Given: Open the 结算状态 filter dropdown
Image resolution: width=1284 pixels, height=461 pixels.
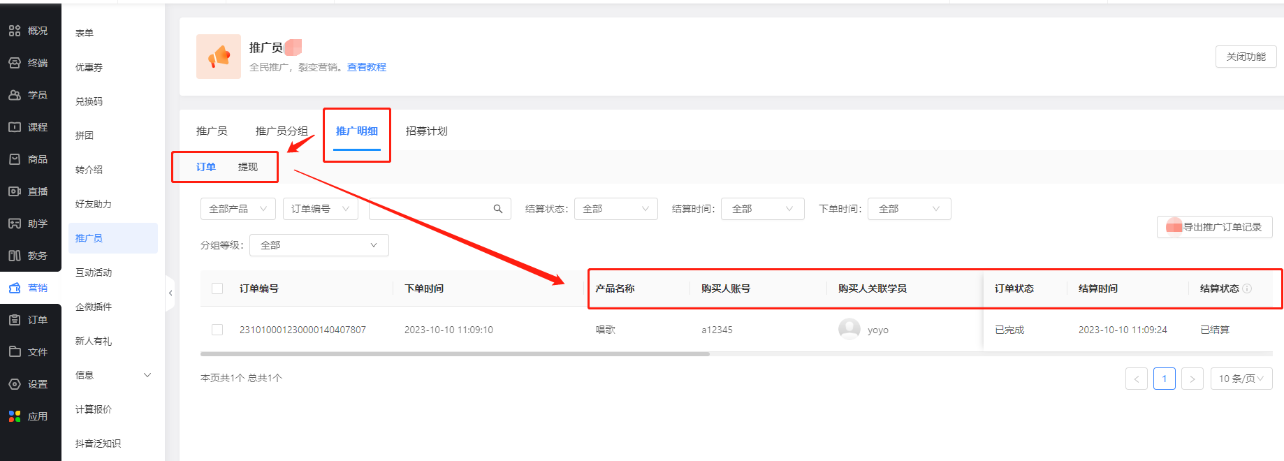Looking at the screenshot, I should [x=616, y=209].
